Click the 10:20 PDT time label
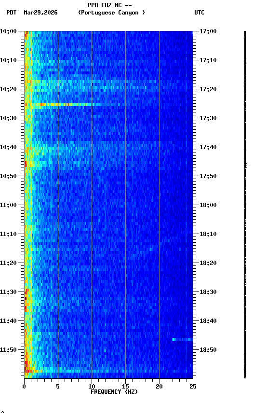 point(8,89)
